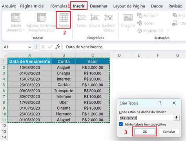Open help in Criar Tabela dialog
186x141 pixels.
160,103
